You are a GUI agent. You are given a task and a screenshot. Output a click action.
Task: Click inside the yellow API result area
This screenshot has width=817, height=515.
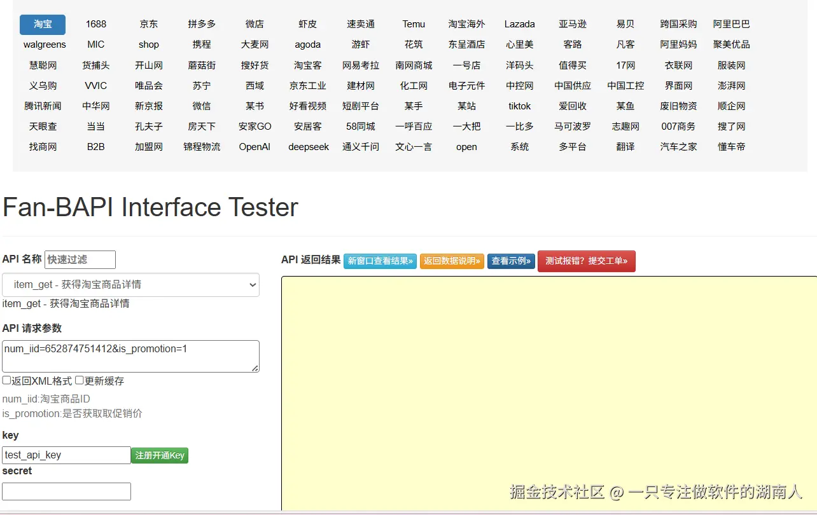(549, 393)
